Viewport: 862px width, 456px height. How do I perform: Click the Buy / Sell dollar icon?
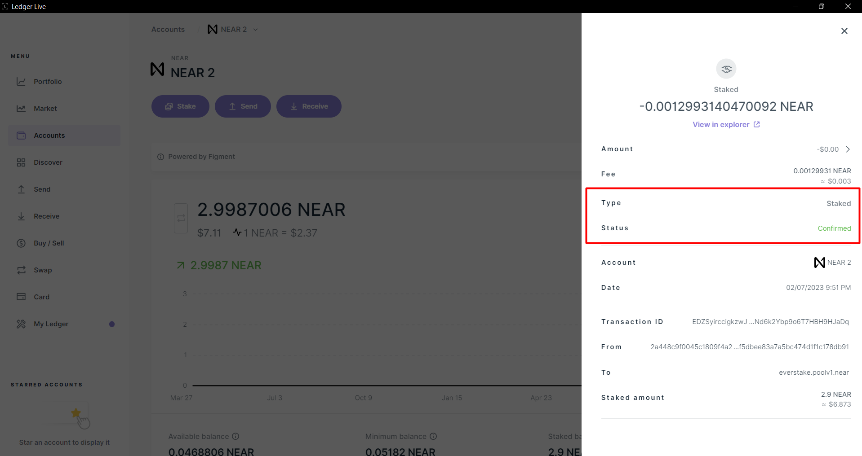tap(21, 243)
